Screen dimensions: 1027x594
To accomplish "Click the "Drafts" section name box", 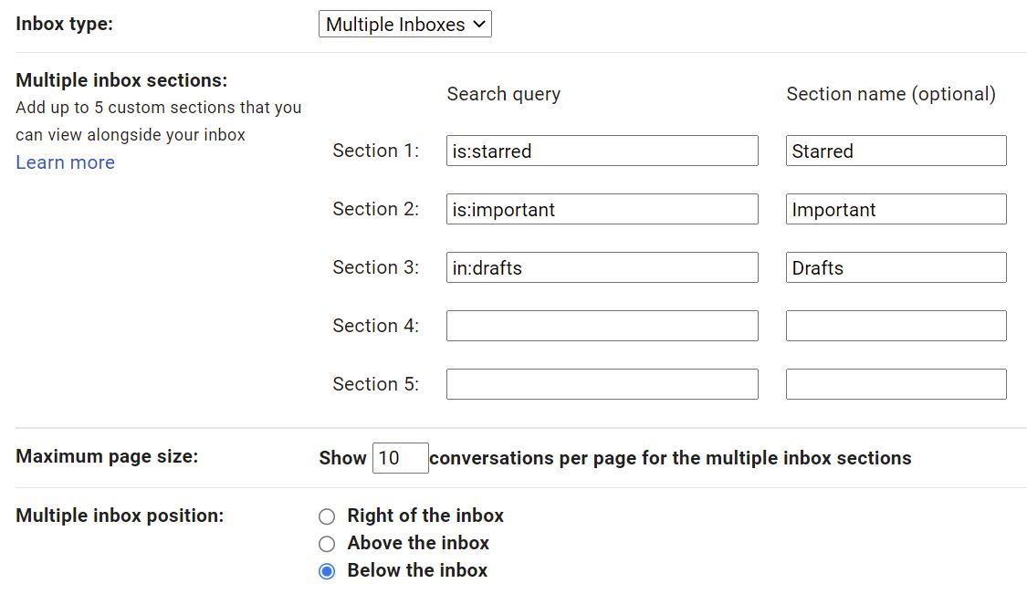I will click(896, 267).
